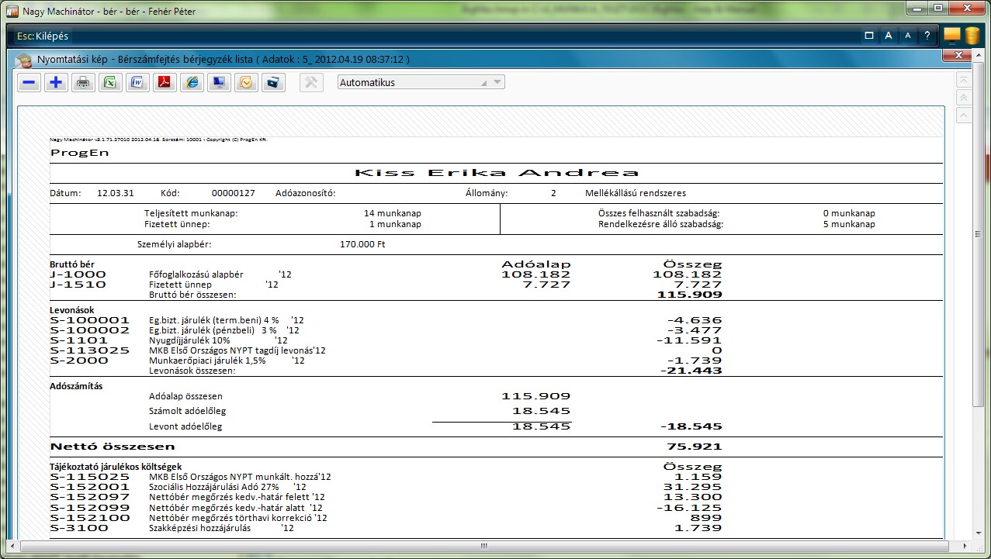The height and width of the screenshot is (559, 991).
Task: Click the clock/Outlook icon in toolbar
Action: click(246, 83)
